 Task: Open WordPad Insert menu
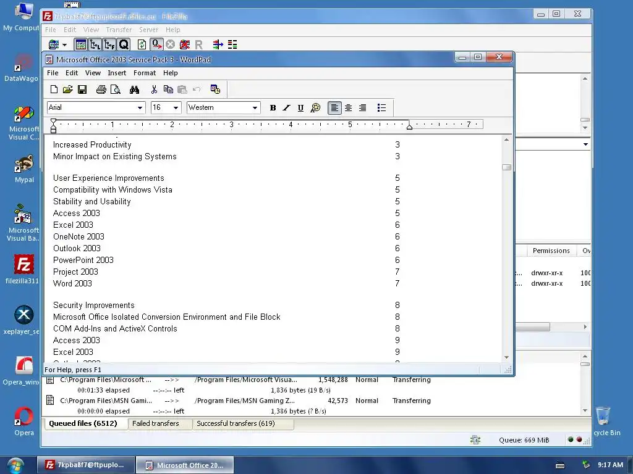117,73
